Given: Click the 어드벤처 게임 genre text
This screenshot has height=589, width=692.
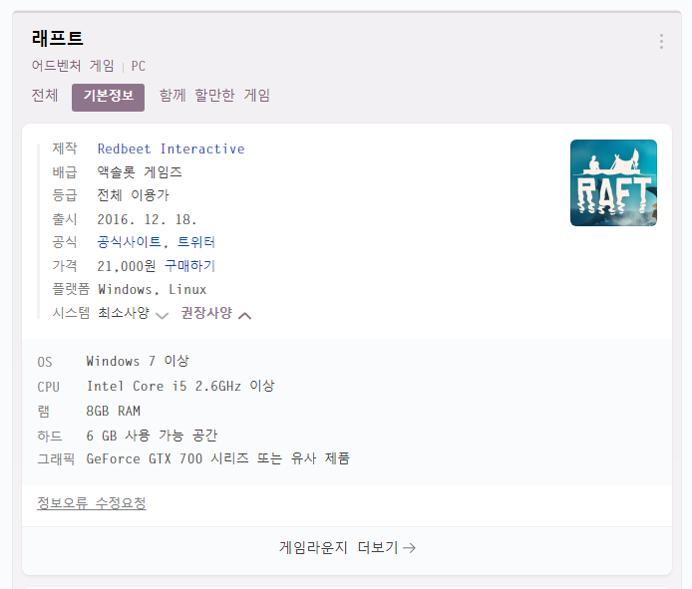Looking at the screenshot, I should coord(73,66).
